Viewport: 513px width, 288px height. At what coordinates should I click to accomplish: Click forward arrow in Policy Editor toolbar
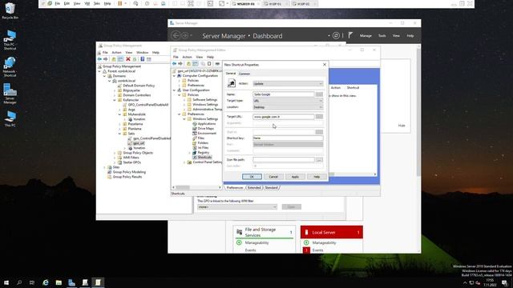point(180,64)
